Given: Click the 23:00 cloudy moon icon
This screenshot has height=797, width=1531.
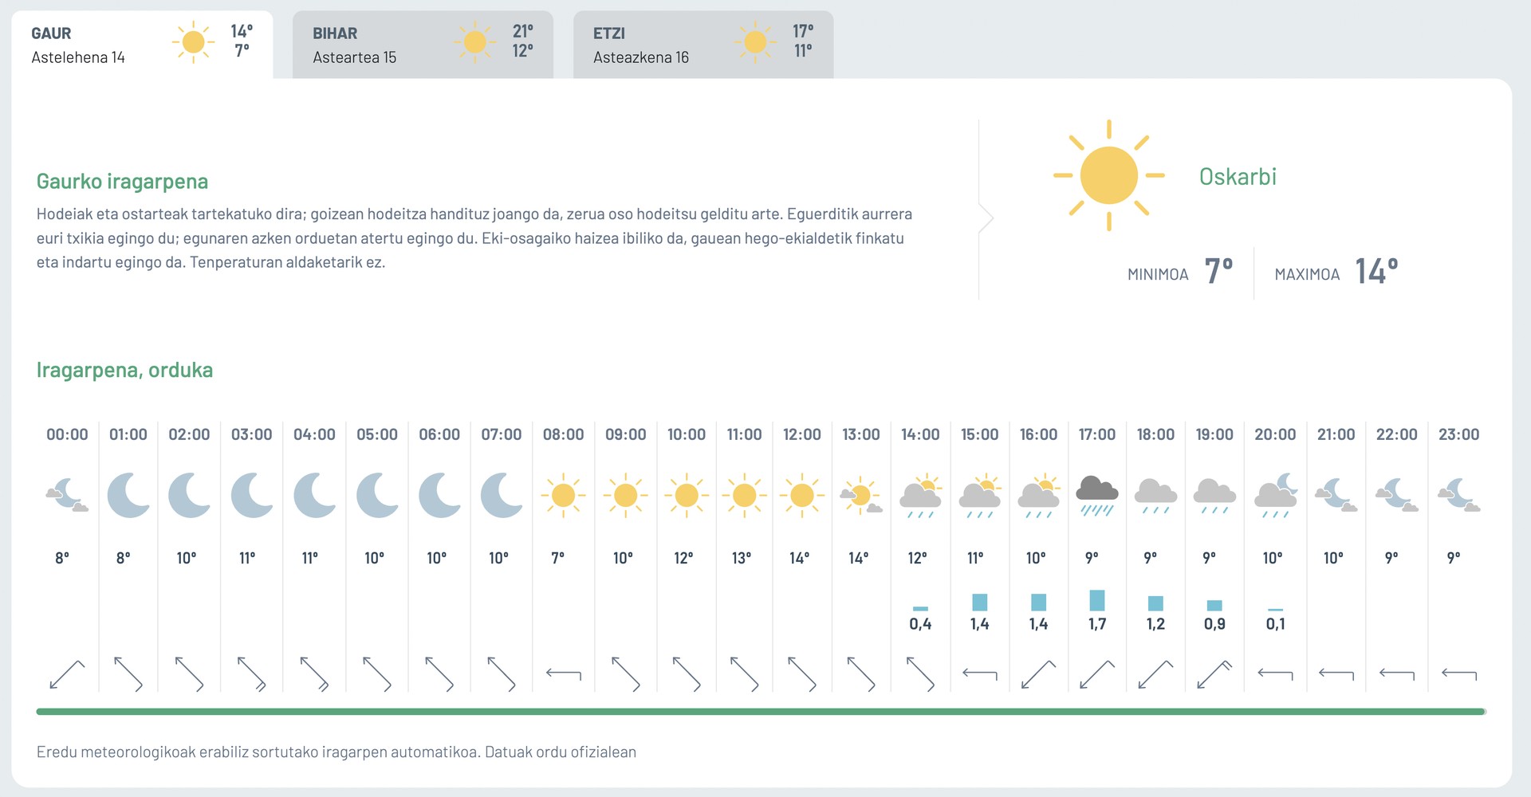Looking at the screenshot, I should click(1459, 496).
